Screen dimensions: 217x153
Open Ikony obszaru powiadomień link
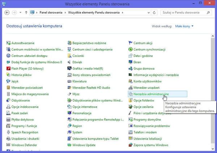[92, 75]
